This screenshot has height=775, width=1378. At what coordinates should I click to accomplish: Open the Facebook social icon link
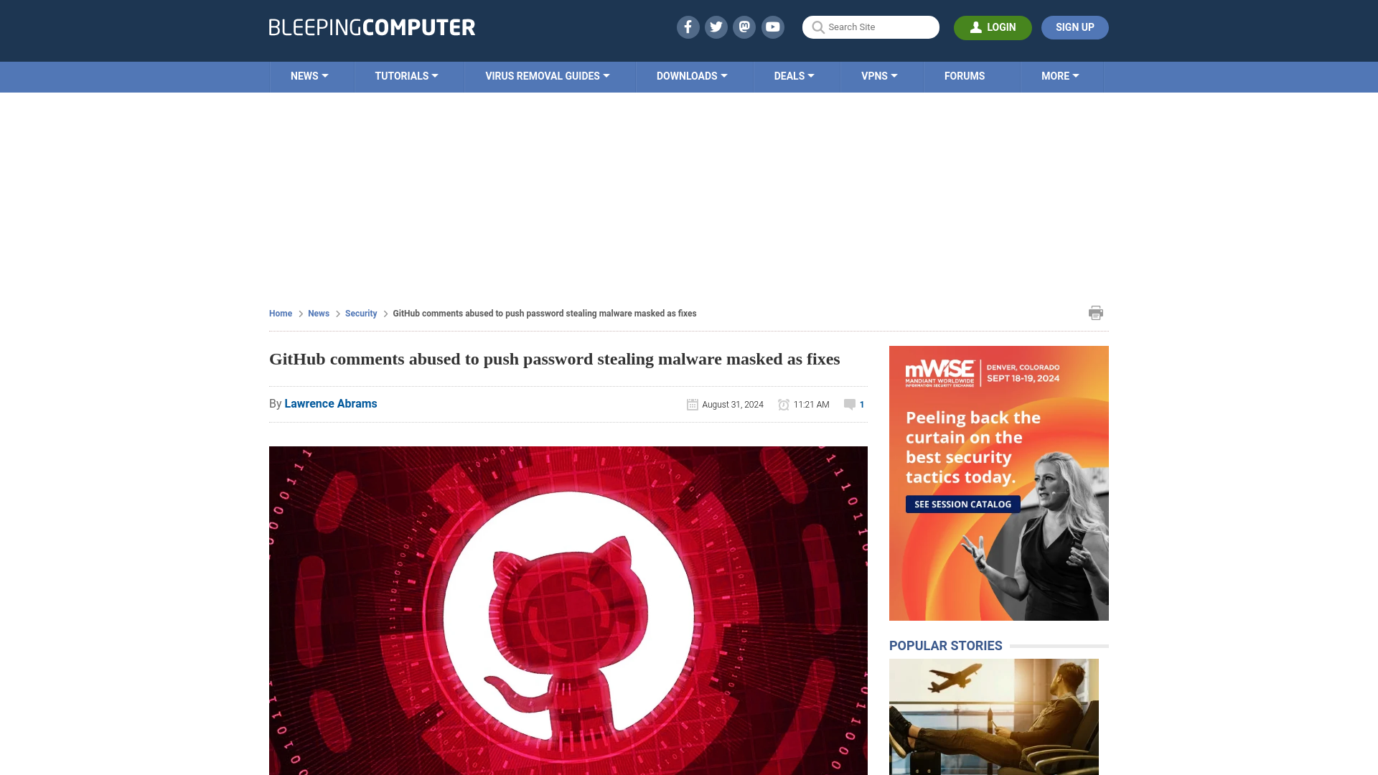tap(688, 27)
